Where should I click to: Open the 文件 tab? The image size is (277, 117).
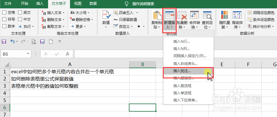click(8, 4)
